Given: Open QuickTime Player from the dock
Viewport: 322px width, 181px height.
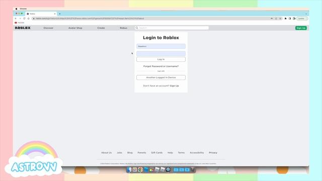Looking at the screenshot, I should pos(168,170).
